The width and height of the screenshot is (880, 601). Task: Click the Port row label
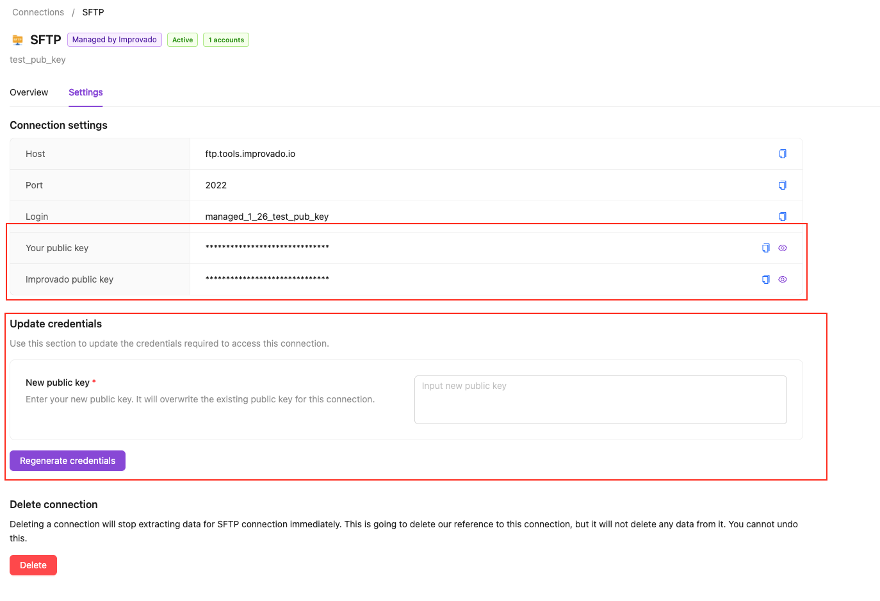34,185
